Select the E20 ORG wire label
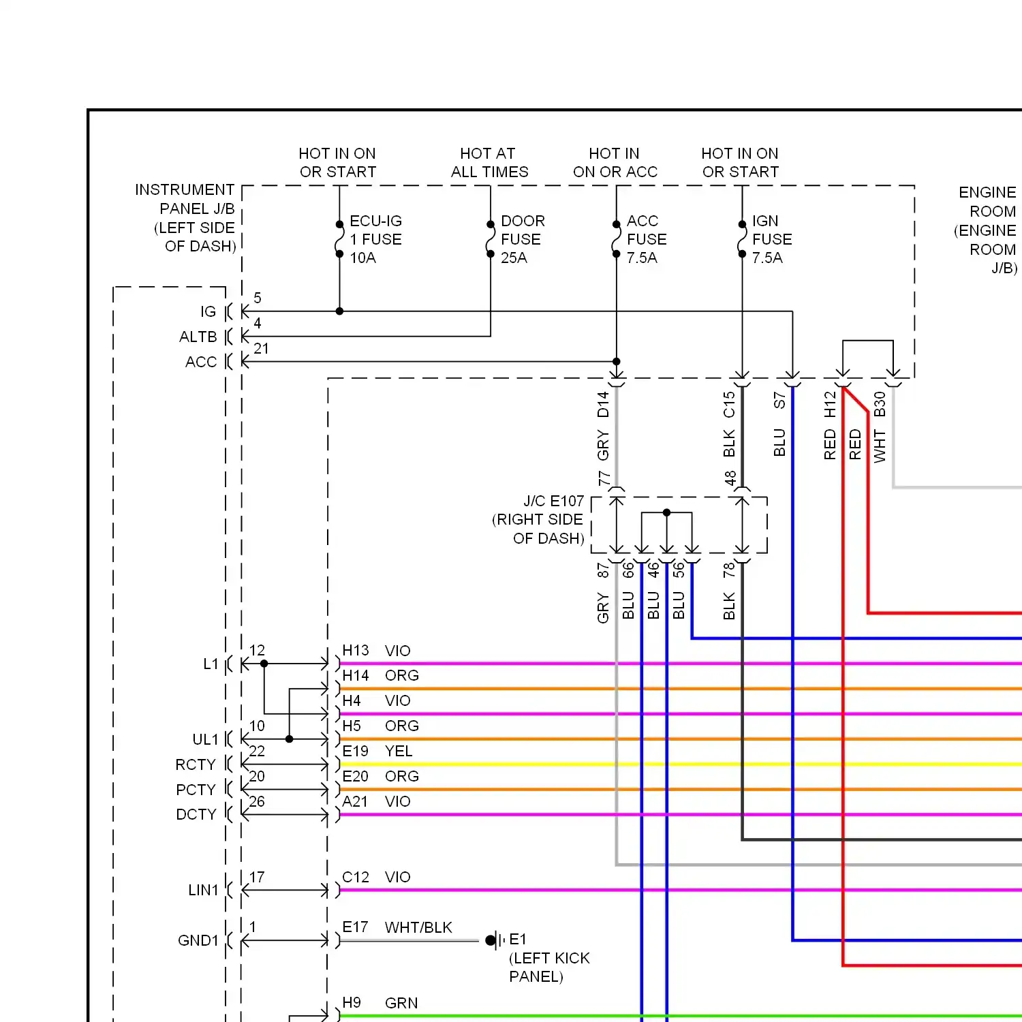Image resolution: width=1022 pixels, height=1022 pixels. point(380,777)
